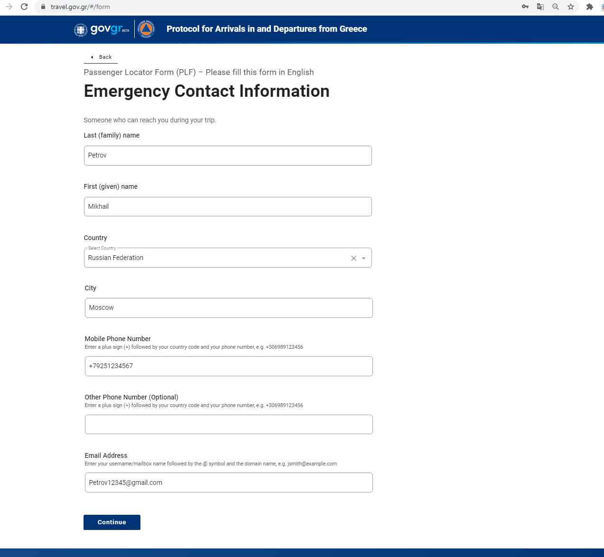Click the Mobile Phone Number field

(x=229, y=366)
